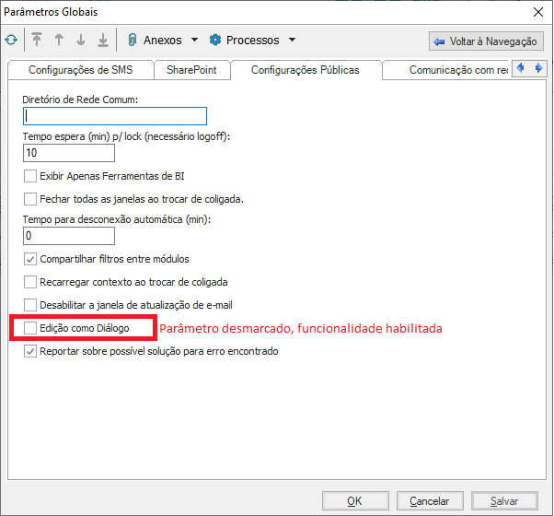Image resolution: width=554 pixels, height=516 pixels.
Task: Click the Anexos paperclip icon
Action: tap(133, 40)
